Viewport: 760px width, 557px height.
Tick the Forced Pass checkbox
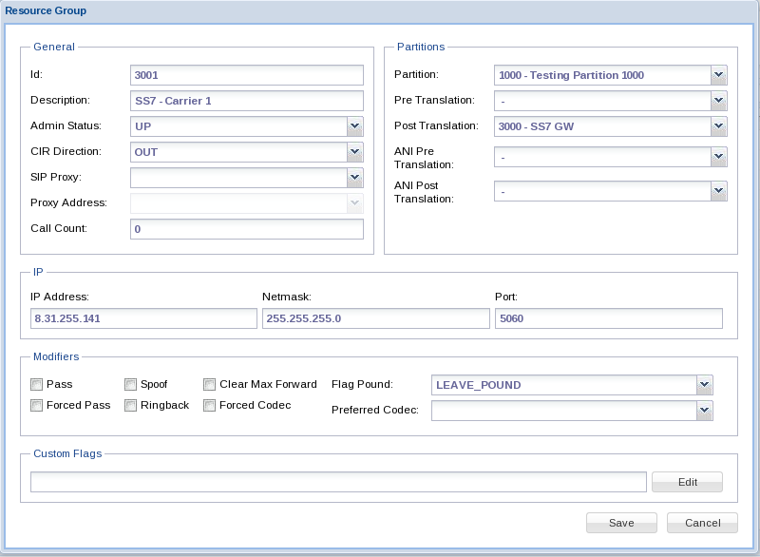36,405
